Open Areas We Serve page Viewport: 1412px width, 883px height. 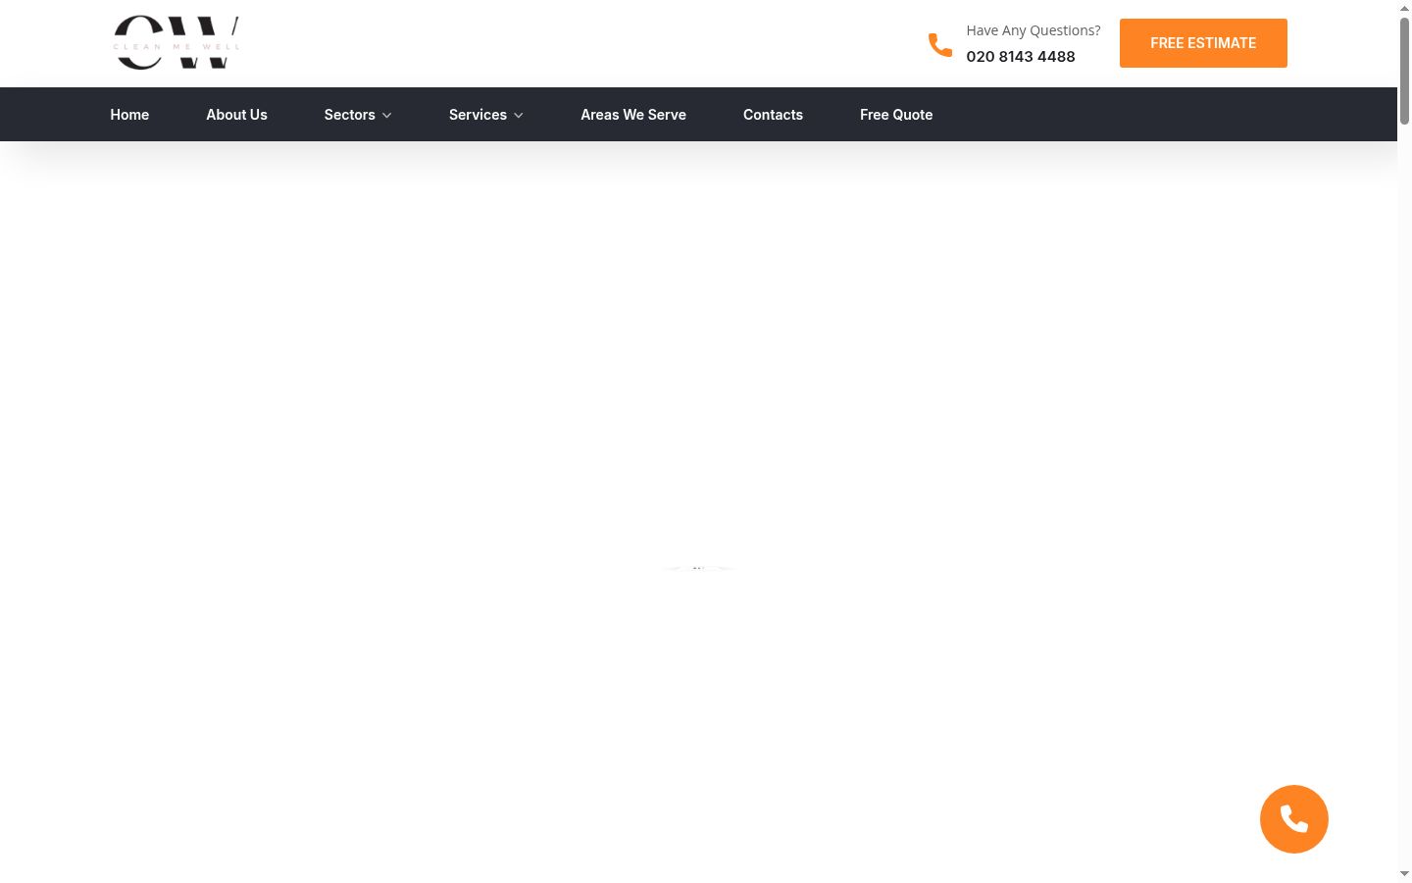pyautogui.click(x=633, y=115)
